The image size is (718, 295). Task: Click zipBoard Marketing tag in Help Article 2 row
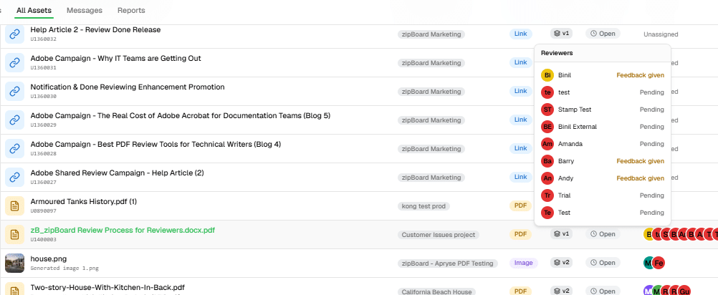pos(431,34)
